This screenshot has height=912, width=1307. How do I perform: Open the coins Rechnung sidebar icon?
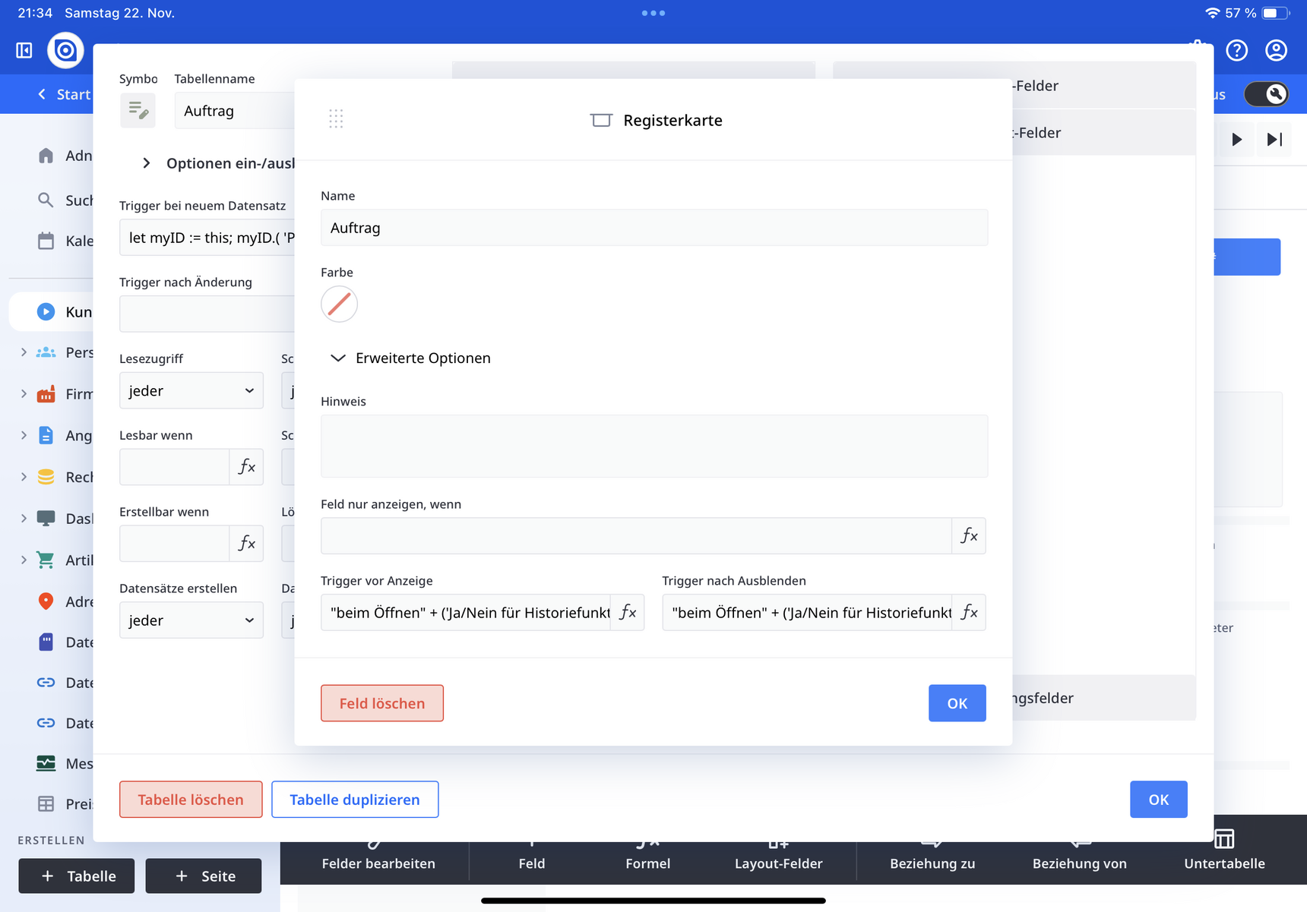[46, 477]
